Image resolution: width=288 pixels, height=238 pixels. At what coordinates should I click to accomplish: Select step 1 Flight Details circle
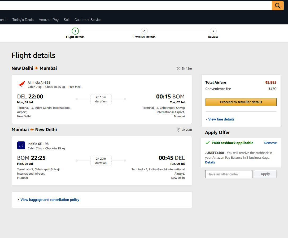(75, 31)
